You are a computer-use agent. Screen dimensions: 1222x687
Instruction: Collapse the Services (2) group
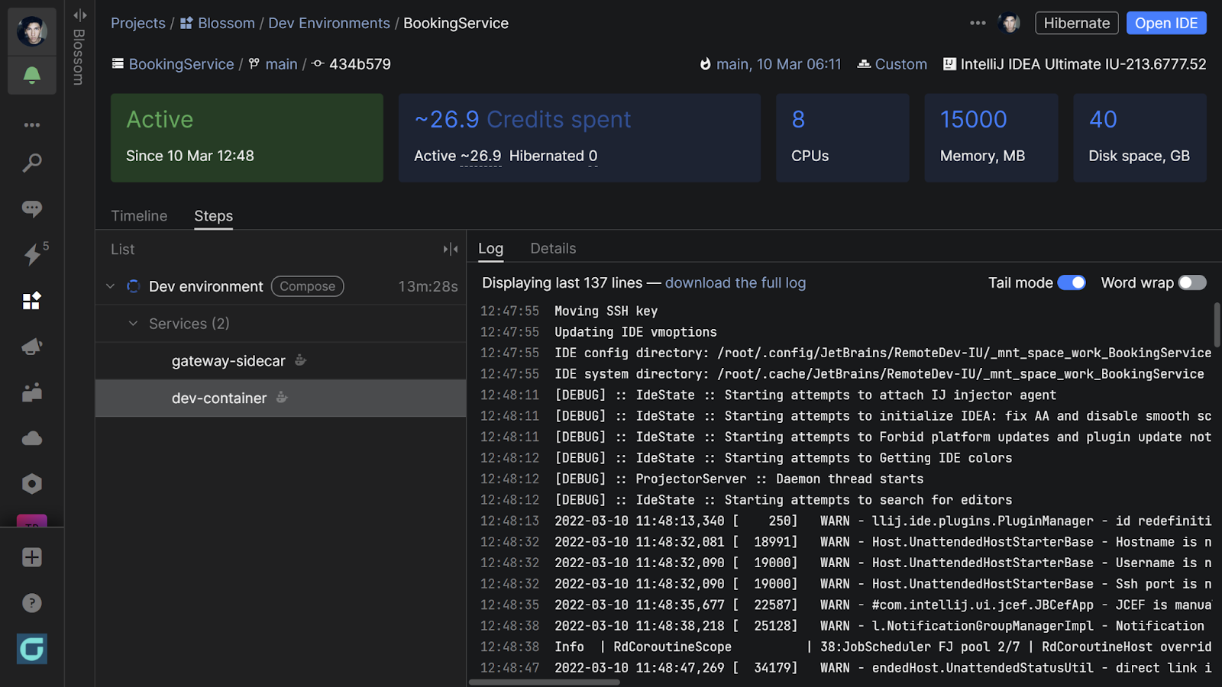133,324
